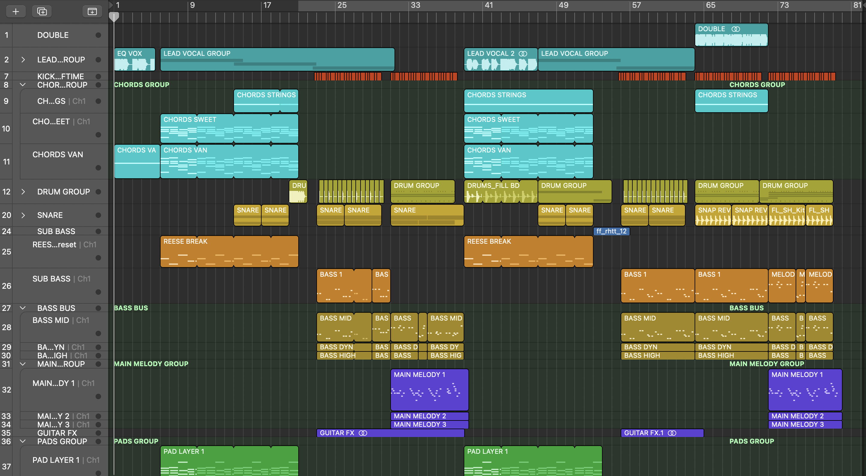Screen dimensions: 866x476
Task: Toggle the dot on GUITAR FX track
Action: pyautogui.click(x=98, y=433)
